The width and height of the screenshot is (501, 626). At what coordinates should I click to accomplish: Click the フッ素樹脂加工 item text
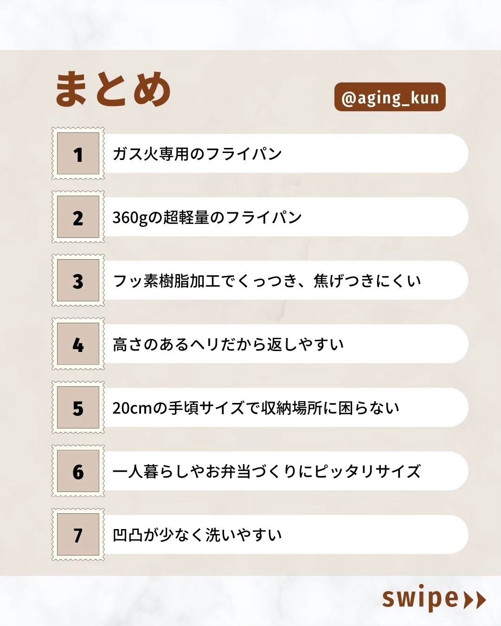[267, 281]
